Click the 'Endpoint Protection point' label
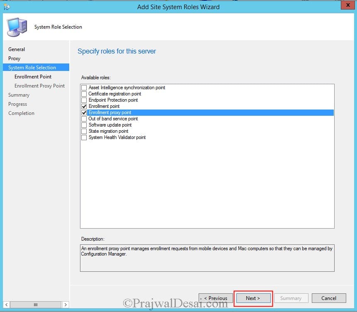 coord(113,100)
